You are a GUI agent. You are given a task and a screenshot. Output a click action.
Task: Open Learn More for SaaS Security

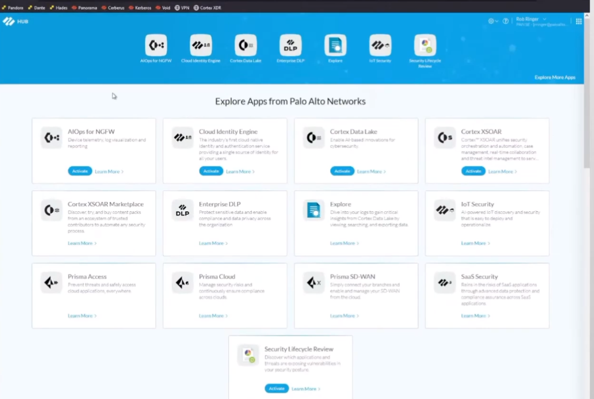click(476, 315)
